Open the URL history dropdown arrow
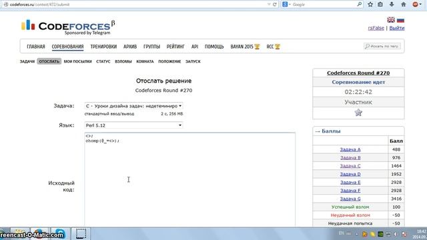 (x=269, y=5)
